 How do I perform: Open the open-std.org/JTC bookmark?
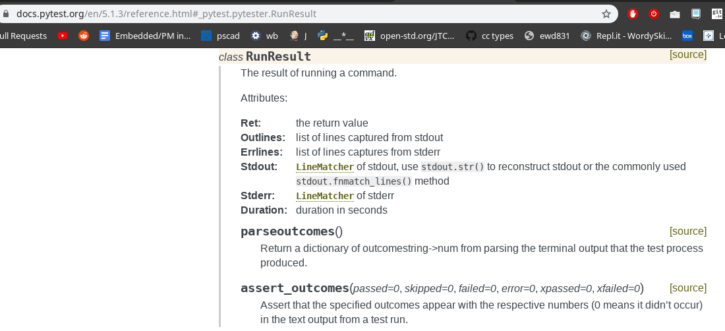click(x=409, y=36)
